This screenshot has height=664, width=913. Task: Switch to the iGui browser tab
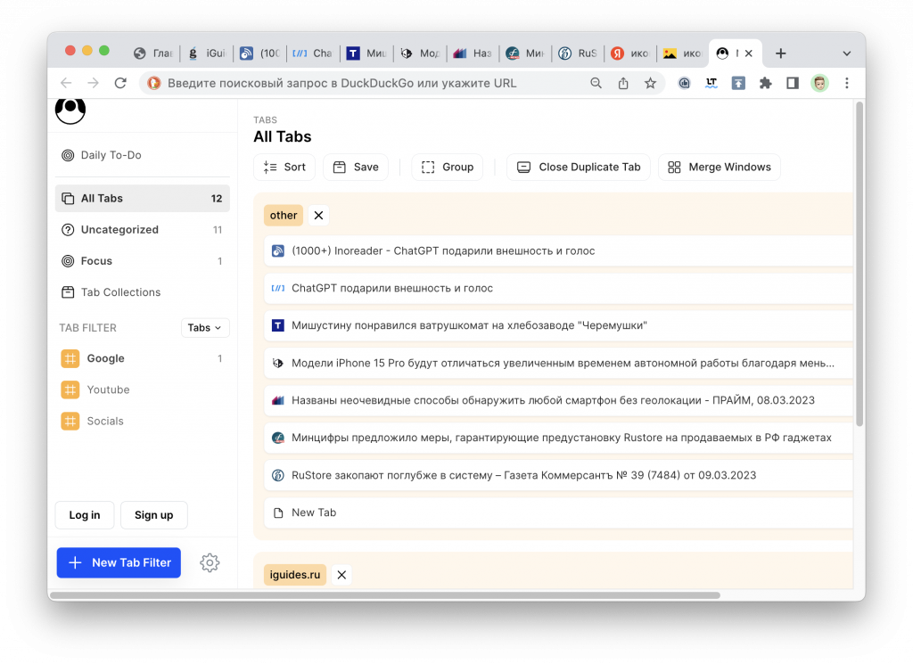pos(207,53)
